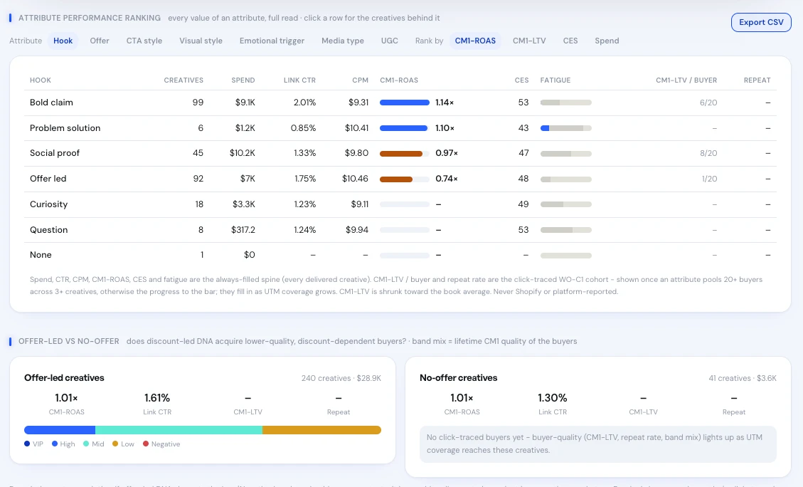Screen dimensions: 803x487
Task: Click the Problem solution fatigue bar
Action: tap(566, 128)
